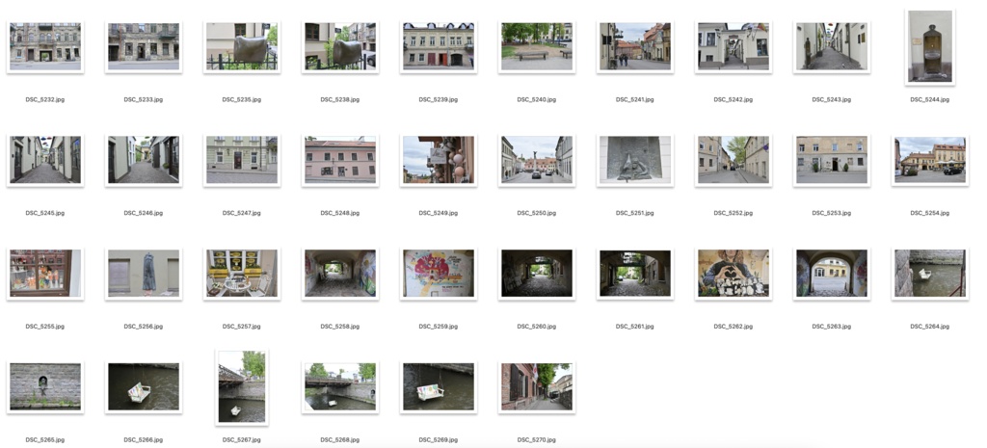This screenshot has width=987, height=448.
Task: Click the DSC_5238.jpg image preview
Action: pyautogui.click(x=340, y=47)
